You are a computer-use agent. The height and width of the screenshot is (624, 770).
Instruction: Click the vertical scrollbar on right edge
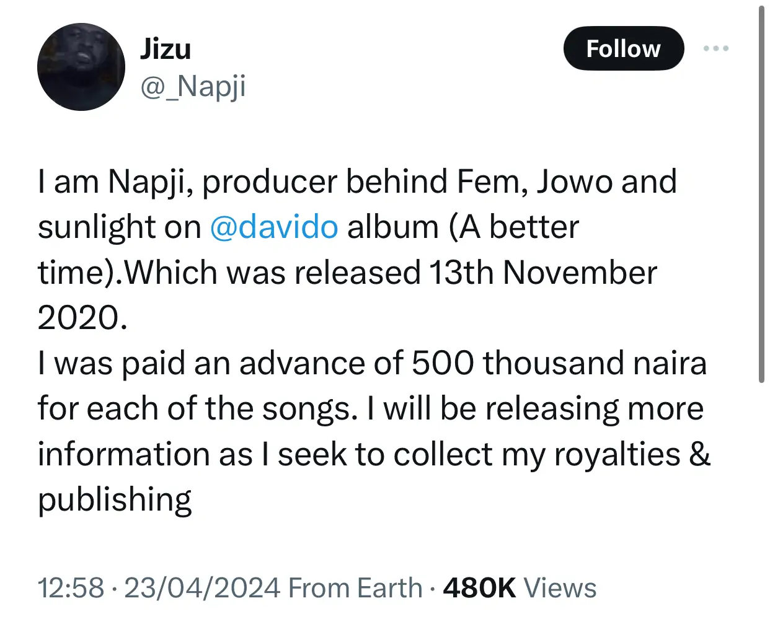(761, 192)
